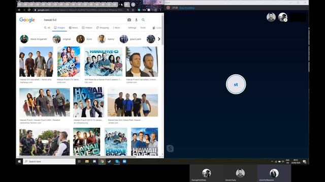Reload the Google results page
325x182 pixels.
pos(29,10)
